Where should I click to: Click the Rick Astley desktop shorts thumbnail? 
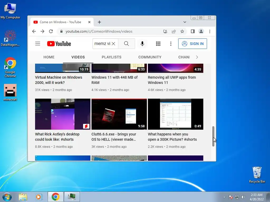(x=63, y=114)
